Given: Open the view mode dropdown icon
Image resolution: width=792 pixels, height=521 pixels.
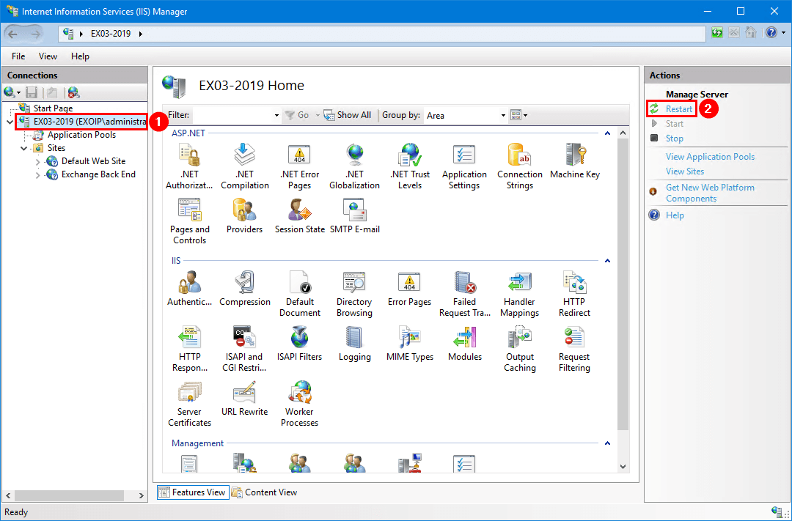Looking at the screenshot, I should point(518,116).
